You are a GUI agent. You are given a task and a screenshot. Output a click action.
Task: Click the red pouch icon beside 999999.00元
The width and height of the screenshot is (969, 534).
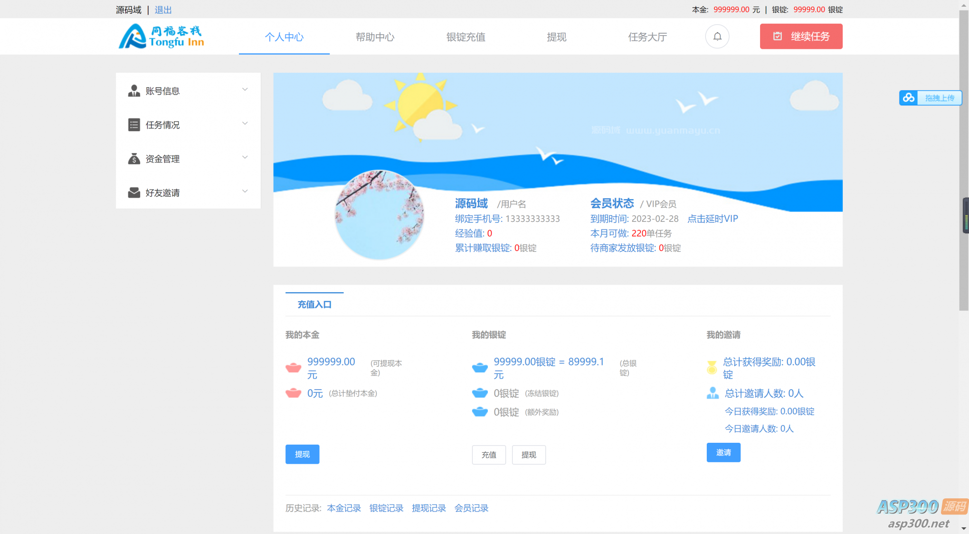tap(294, 367)
